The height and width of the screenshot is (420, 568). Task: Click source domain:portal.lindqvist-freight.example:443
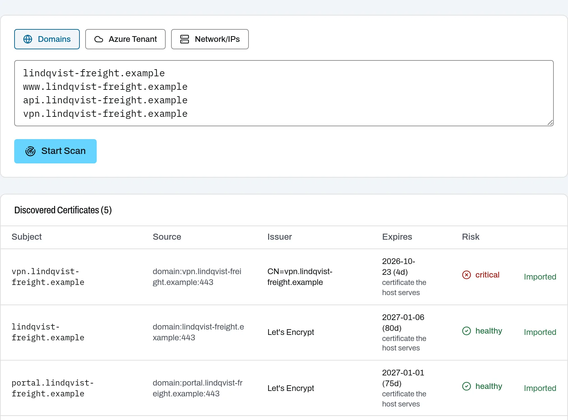[198, 388]
